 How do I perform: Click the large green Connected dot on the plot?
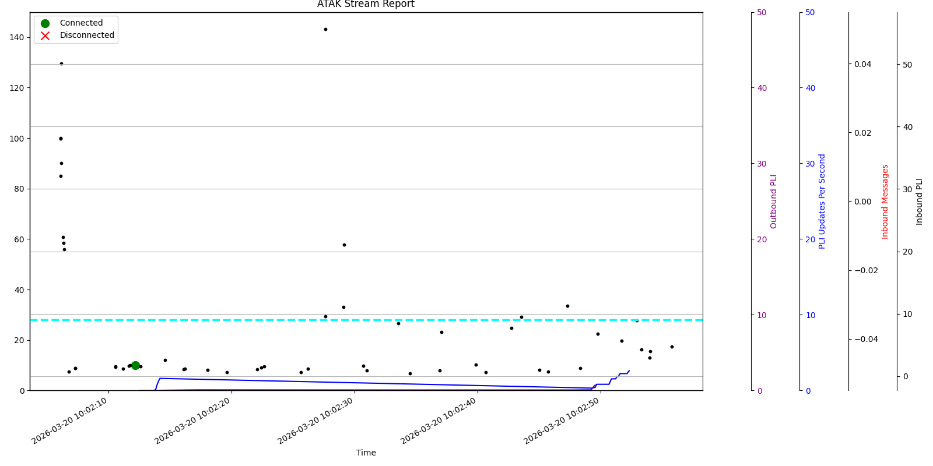pyautogui.click(x=135, y=365)
